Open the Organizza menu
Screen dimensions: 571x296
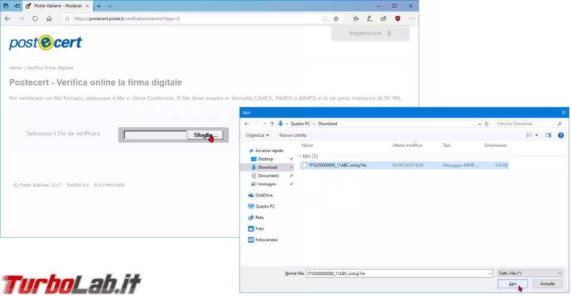tap(257, 135)
